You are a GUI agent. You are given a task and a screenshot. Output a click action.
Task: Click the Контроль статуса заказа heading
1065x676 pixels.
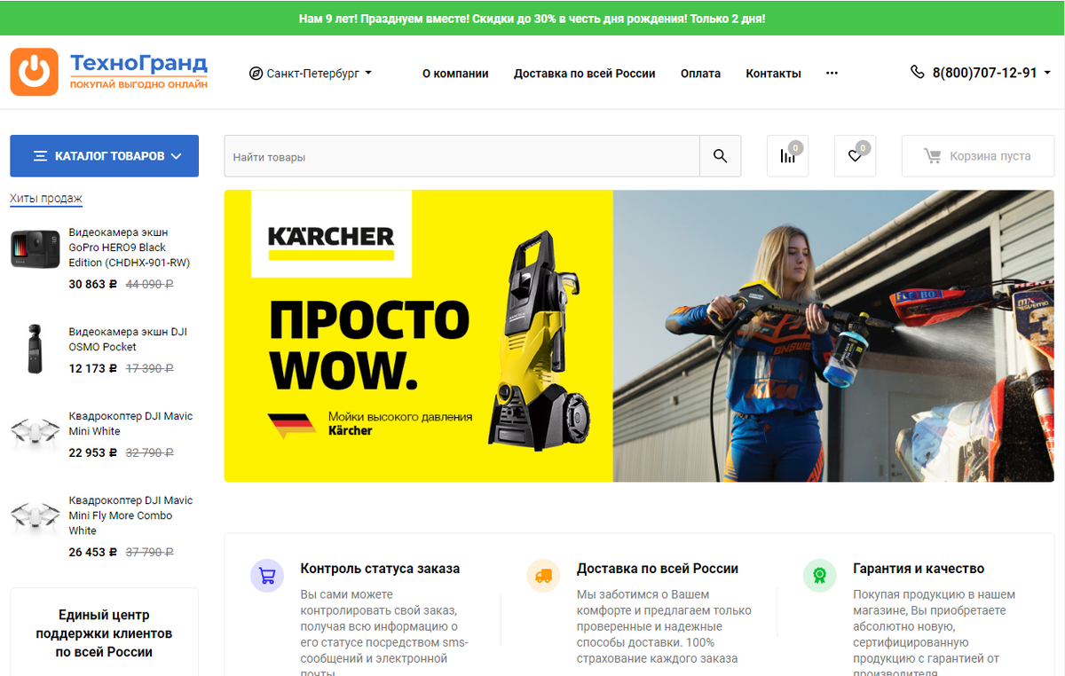(380, 569)
